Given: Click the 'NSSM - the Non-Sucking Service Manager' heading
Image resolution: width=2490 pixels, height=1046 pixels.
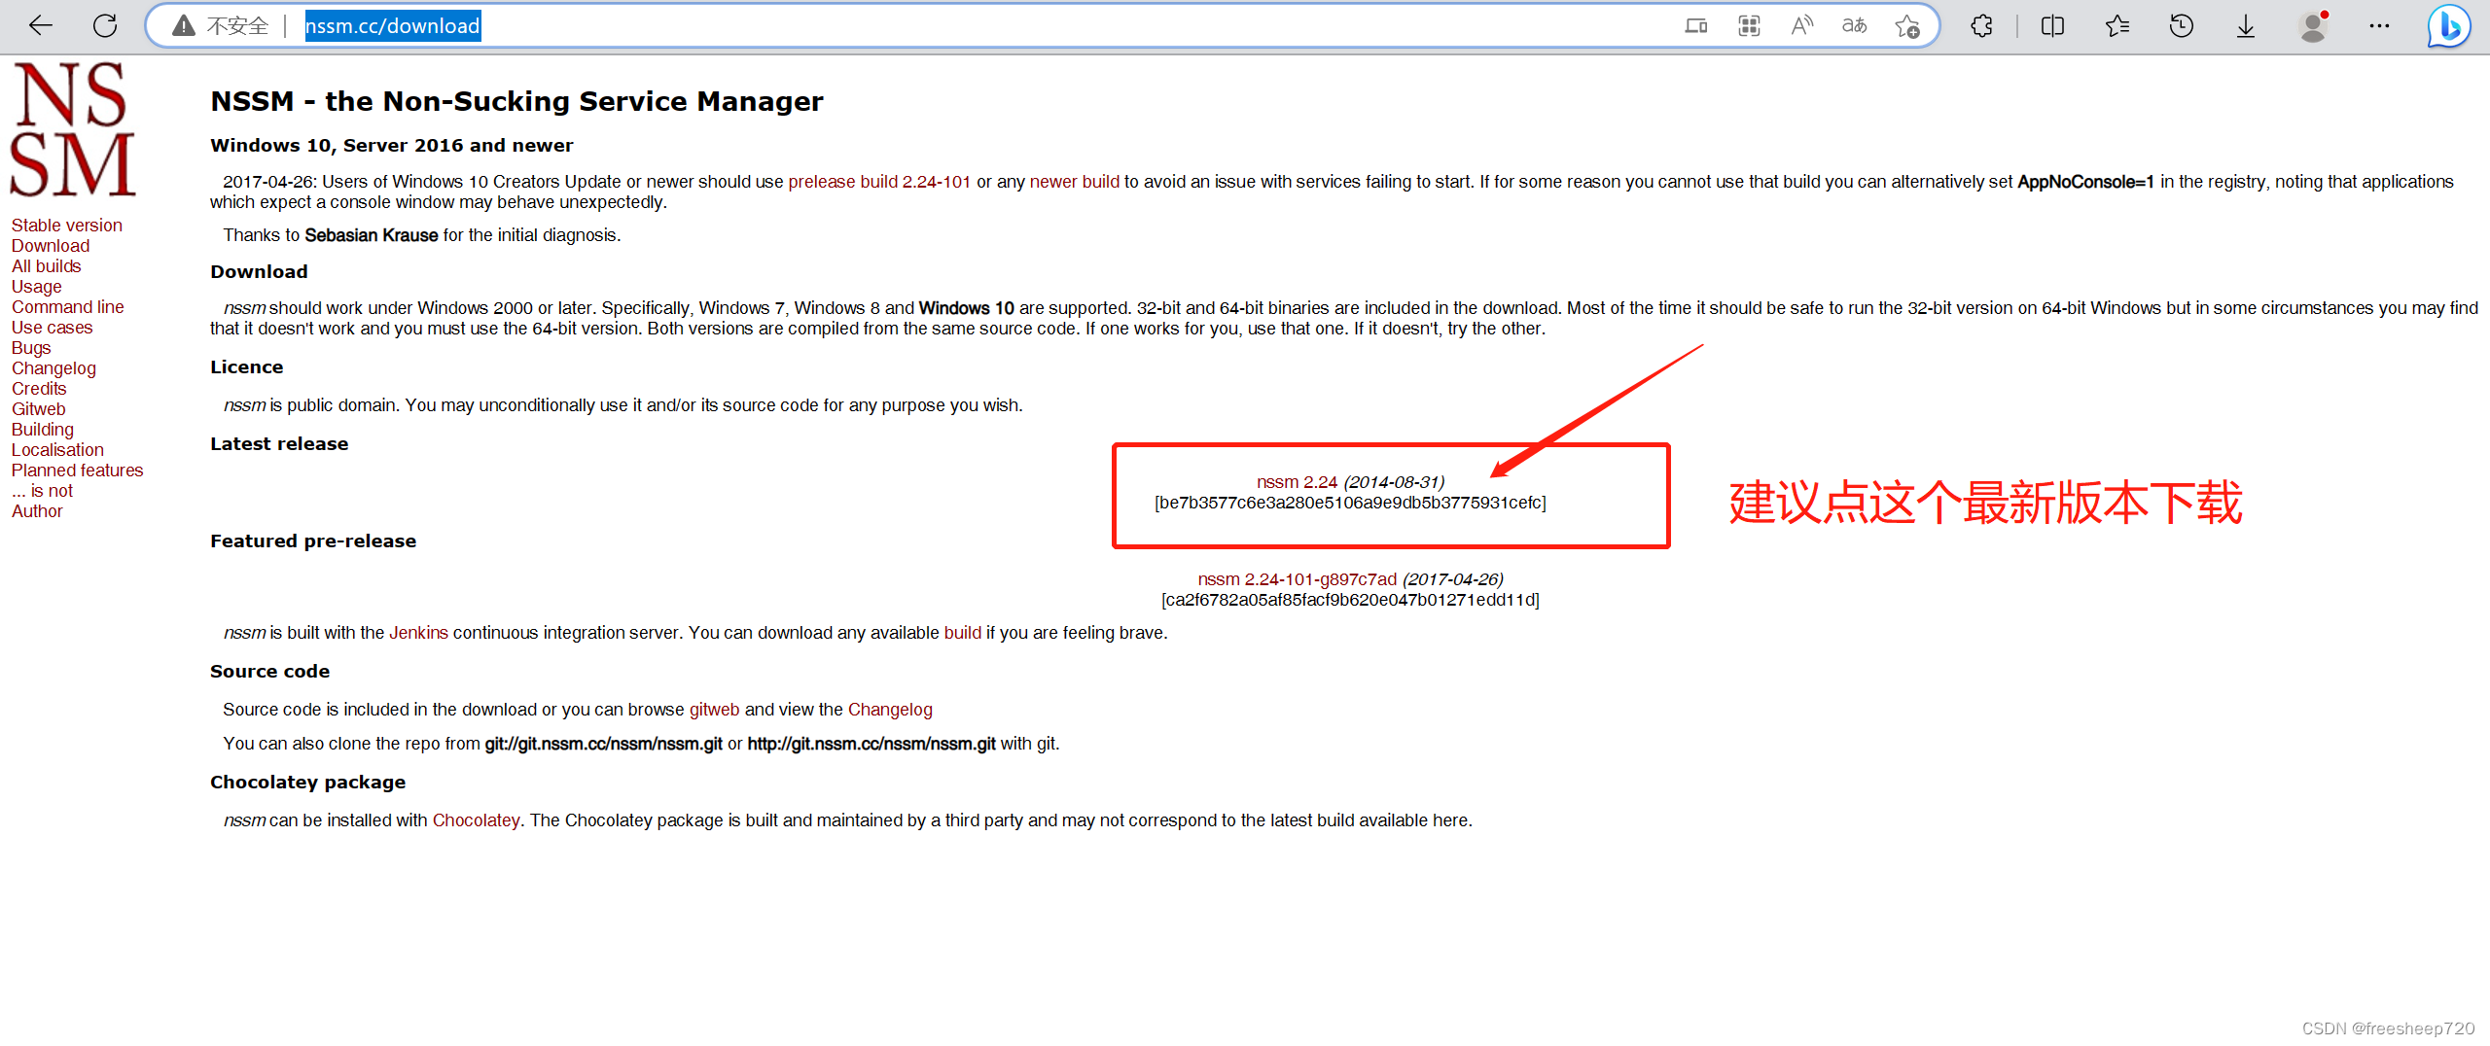Looking at the screenshot, I should pos(516,101).
